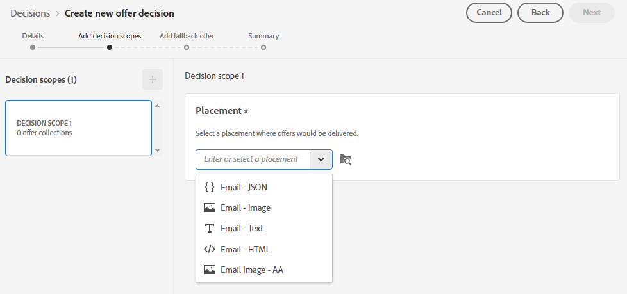Click the placement help description text
Screen dimensions: 627x294
(277, 133)
